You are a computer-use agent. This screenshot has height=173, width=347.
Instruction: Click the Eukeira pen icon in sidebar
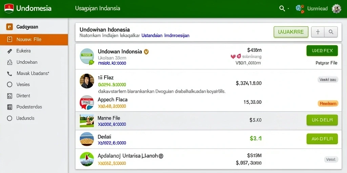pos(9,51)
